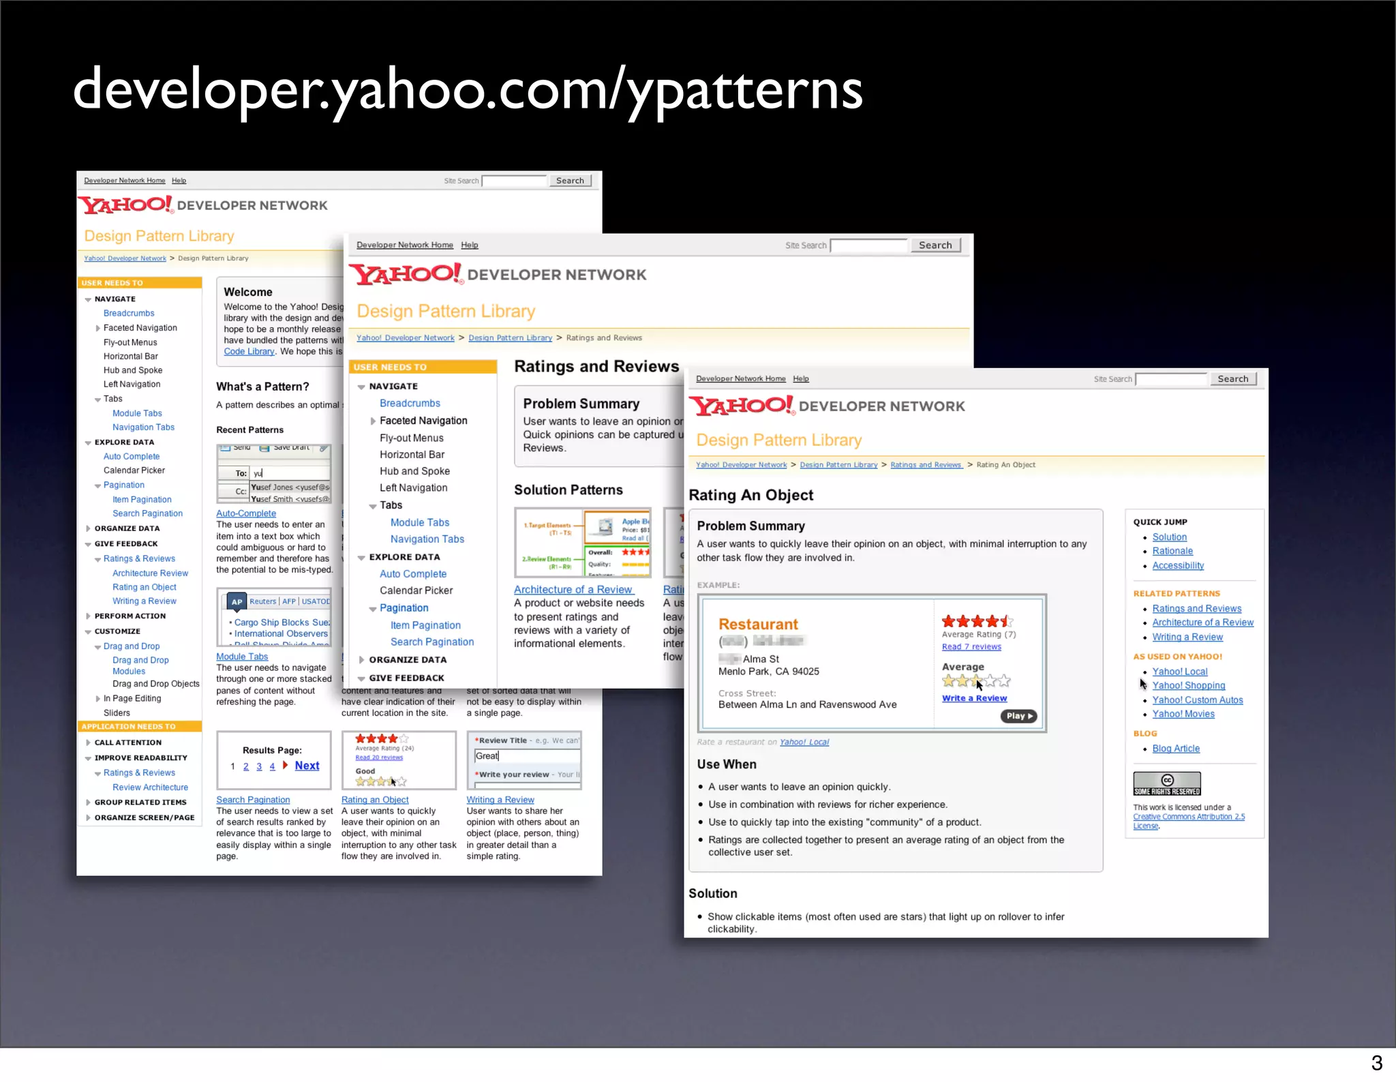Focus Site Search field in front window
Image resolution: width=1396 pixels, height=1082 pixels.
point(1171,379)
